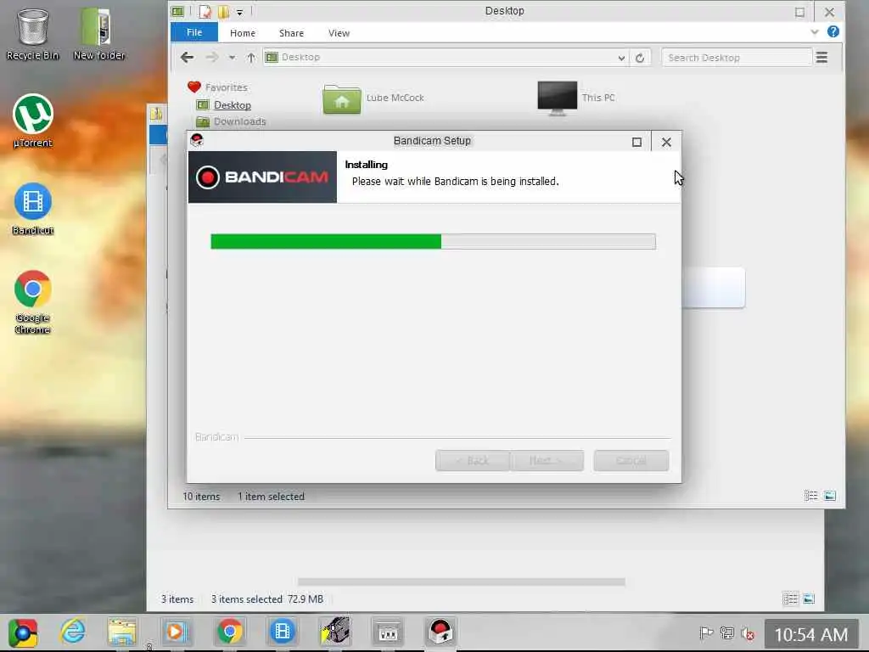Click the taskbar clock 10:54 AM

tap(810, 634)
